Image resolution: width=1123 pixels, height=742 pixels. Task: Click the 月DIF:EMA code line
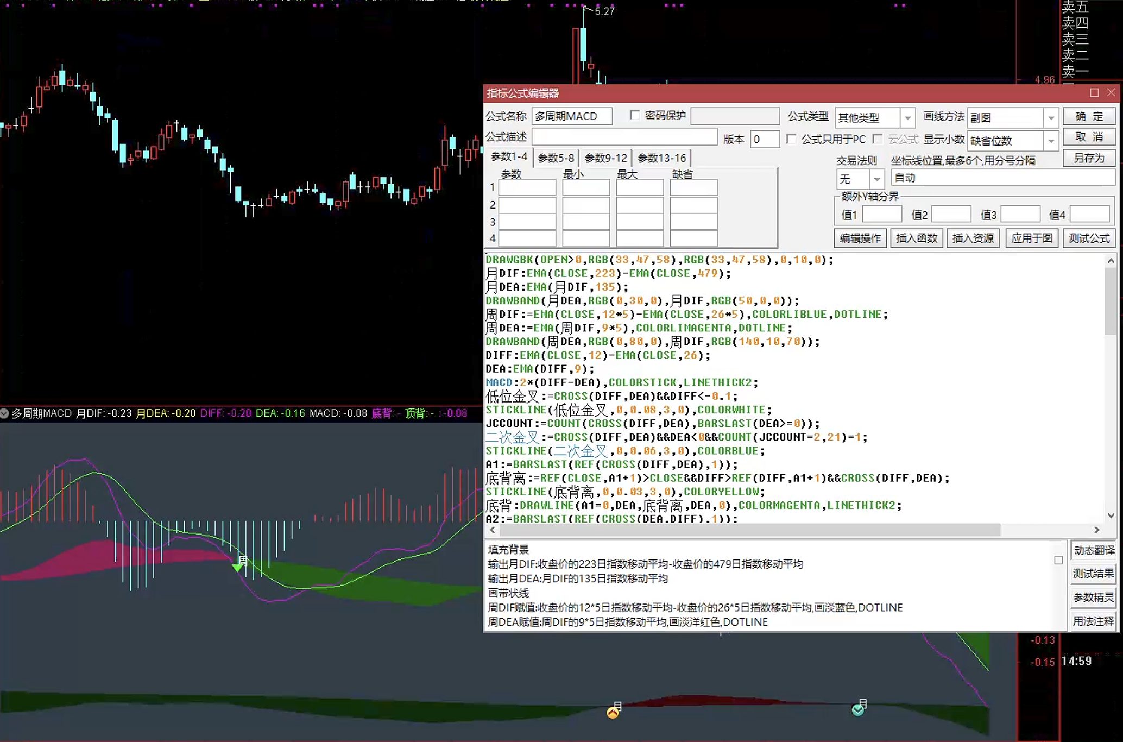pos(608,273)
